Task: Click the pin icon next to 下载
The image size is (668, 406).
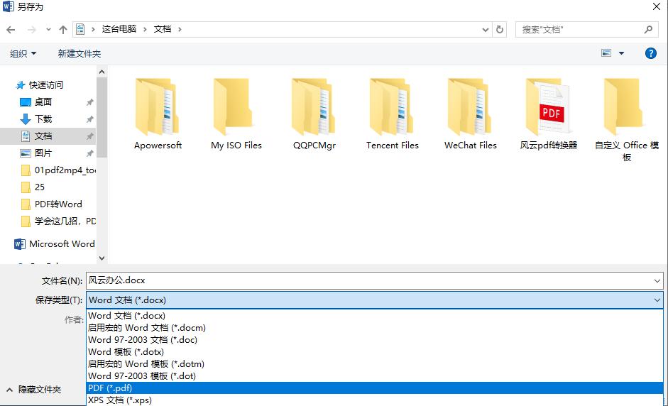Action: tap(90, 119)
